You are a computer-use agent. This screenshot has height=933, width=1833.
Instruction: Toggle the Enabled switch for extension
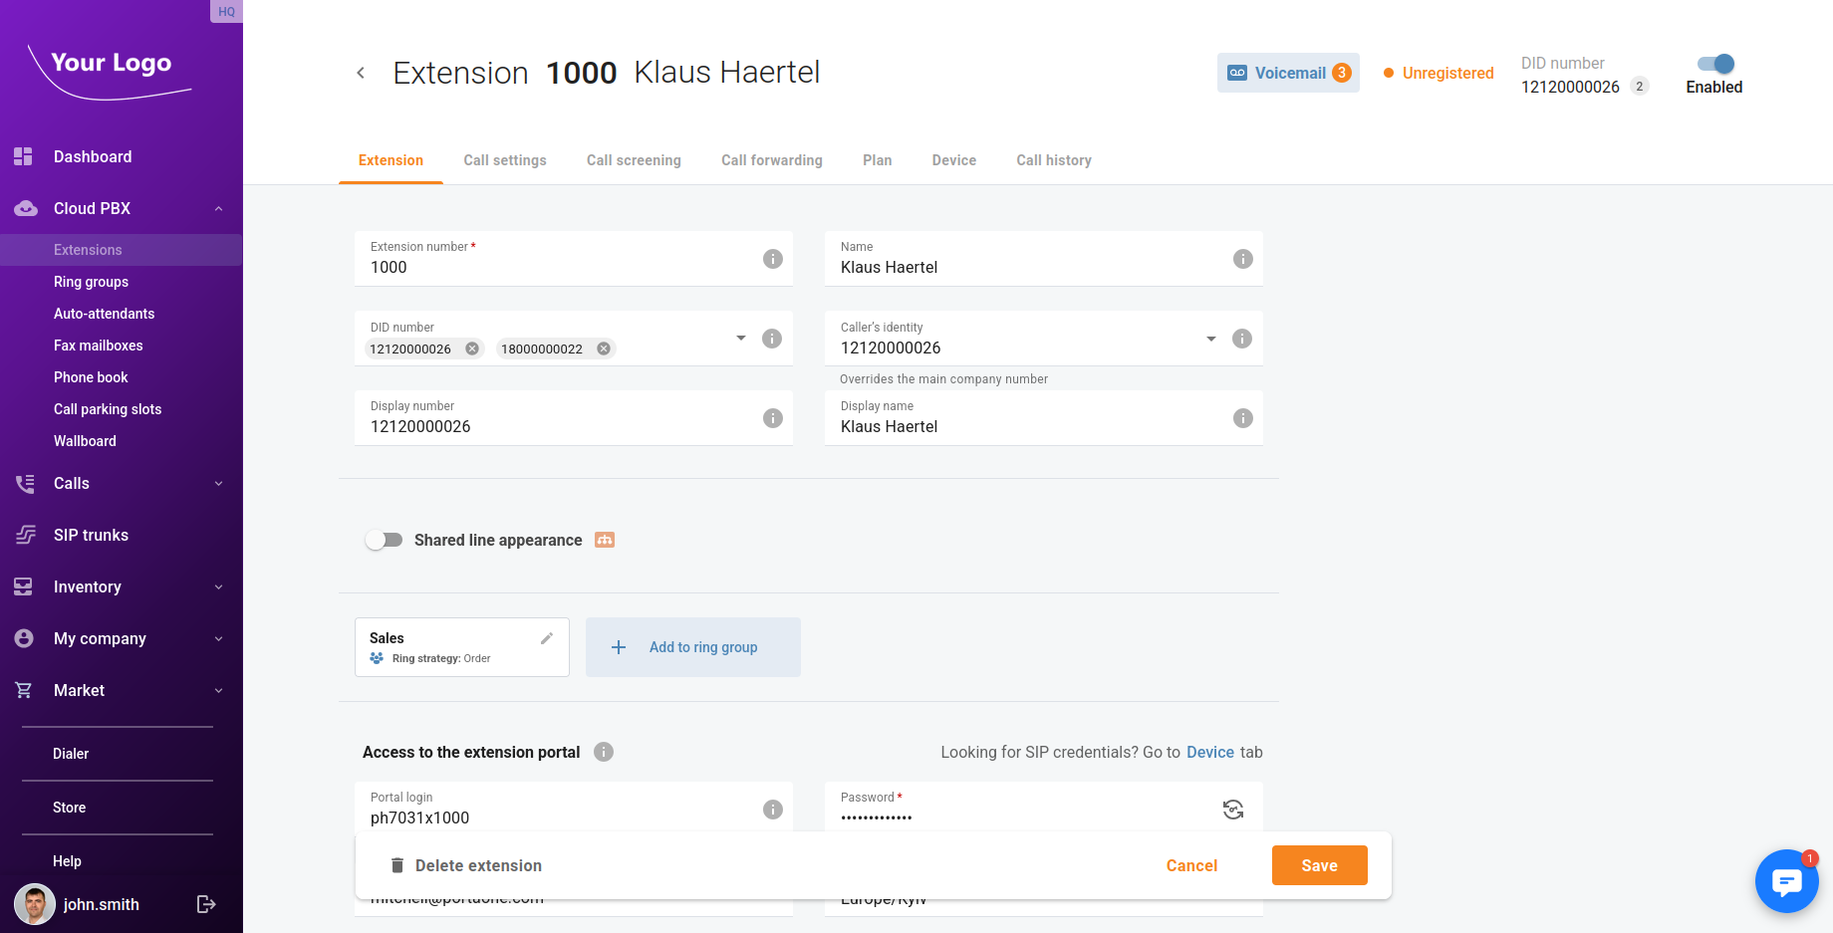[1715, 64]
